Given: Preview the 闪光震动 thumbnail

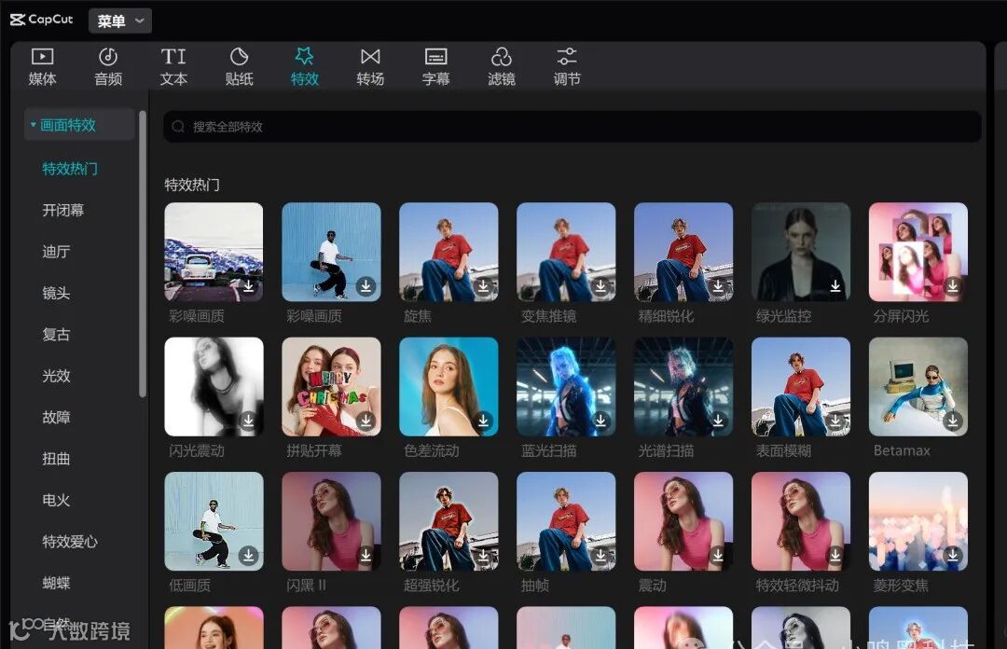Looking at the screenshot, I should pos(214,387).
